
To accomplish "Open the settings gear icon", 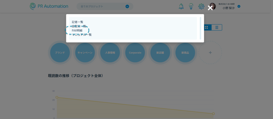I will (x=201, y=6).
